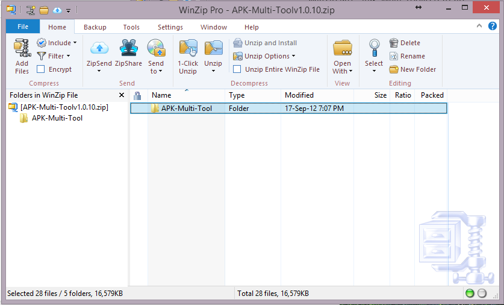Open the Unzip Options dropdown
This screenshot has width=504, height=305.
click(x=264, y=56)
